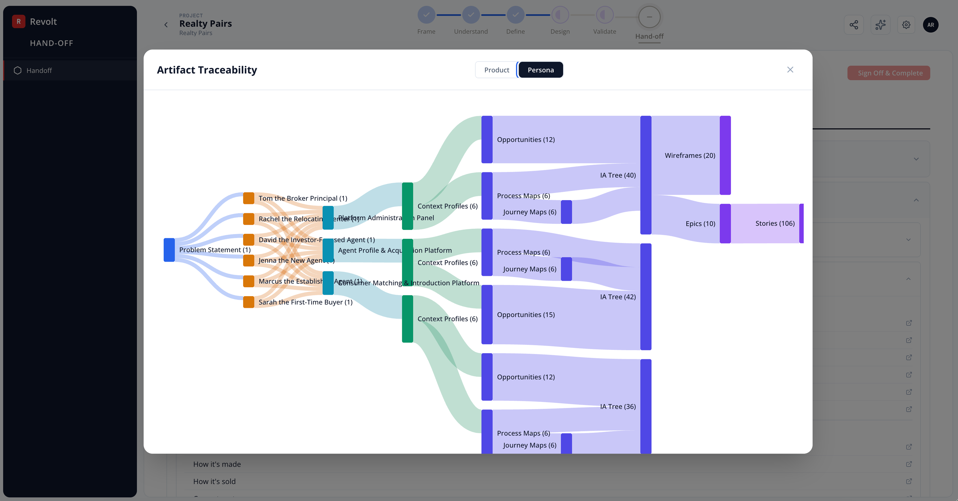Viewport: 958px width, 501px height.
Task: Click the IA Tree (40) node
Action: 646,175
